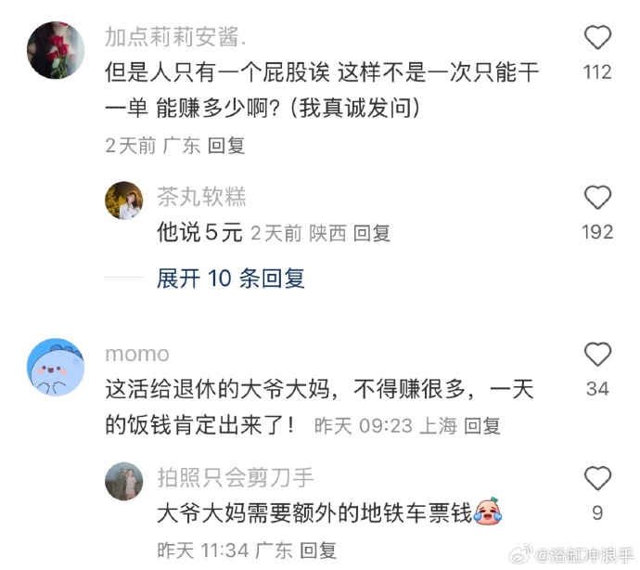Reply to 茶丸软糕's comment from 陕西

point(371,233)
